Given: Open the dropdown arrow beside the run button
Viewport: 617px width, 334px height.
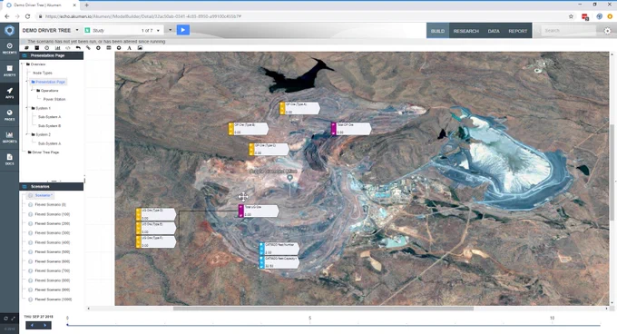Looking at the screenshot, I should coord(170,30).
